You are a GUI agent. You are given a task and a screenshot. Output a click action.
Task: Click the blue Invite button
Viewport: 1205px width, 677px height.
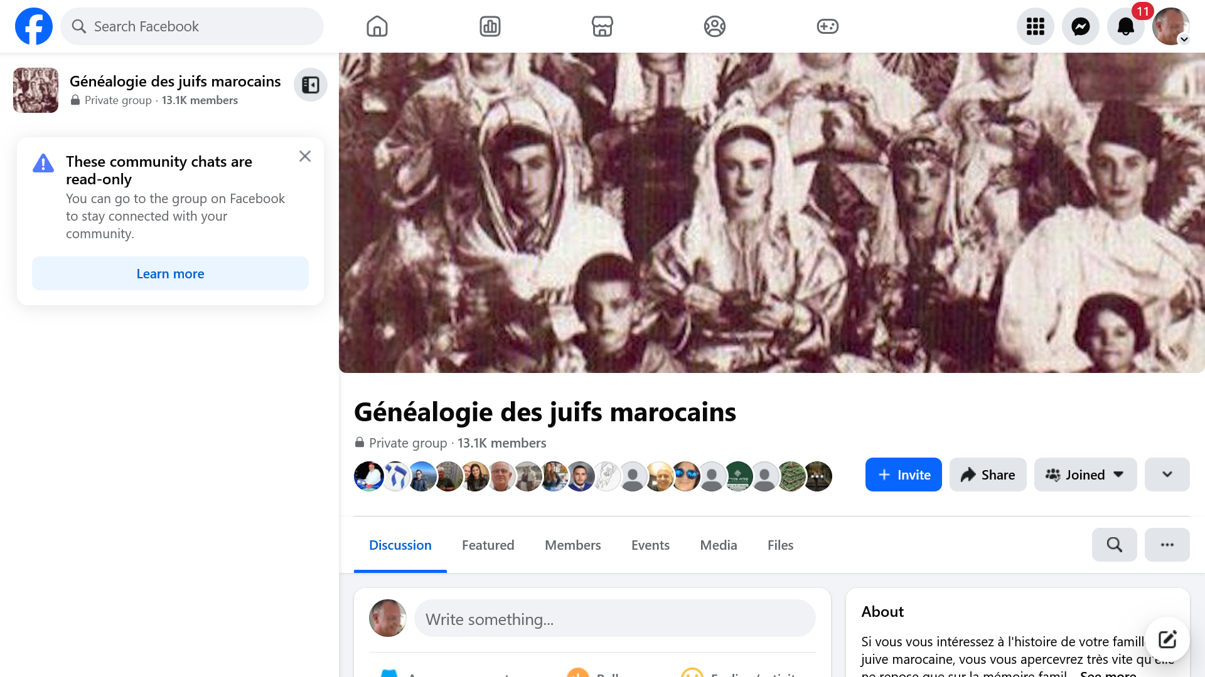point(903,475)
